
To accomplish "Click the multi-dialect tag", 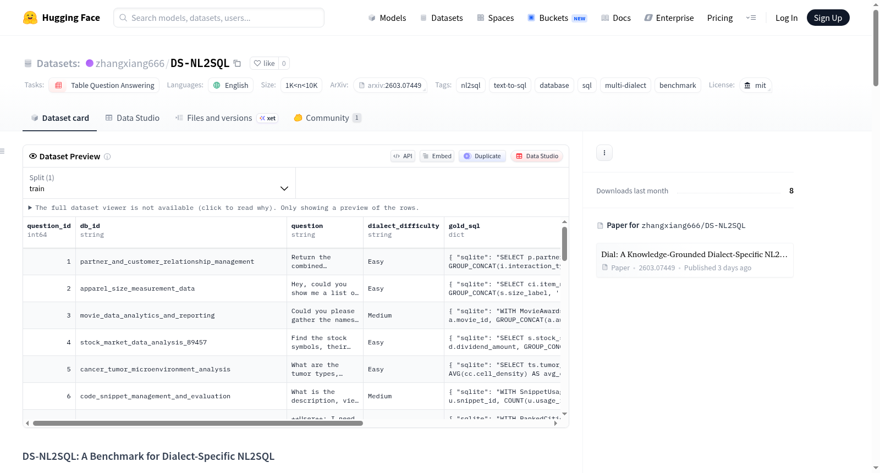I will click(x=625, y=85).
